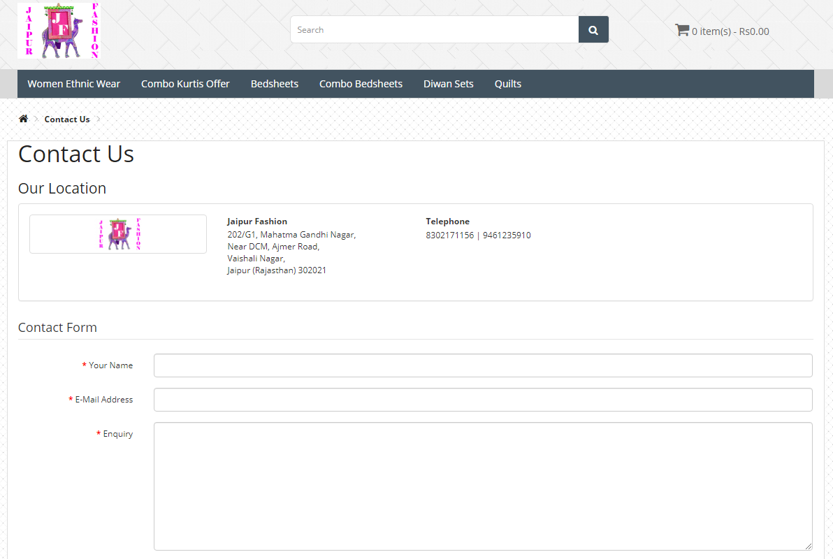Focus the E-Mail Address field
Viewport: 833px width, 559px height.
pos(482,400)
